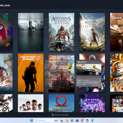Open the Among Us game cover

click(x=6, y=32)
